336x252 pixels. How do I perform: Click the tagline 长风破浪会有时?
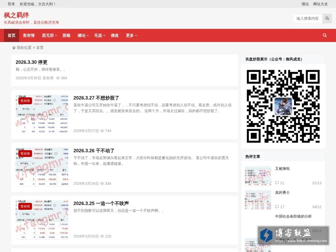(x=17, y=22)
